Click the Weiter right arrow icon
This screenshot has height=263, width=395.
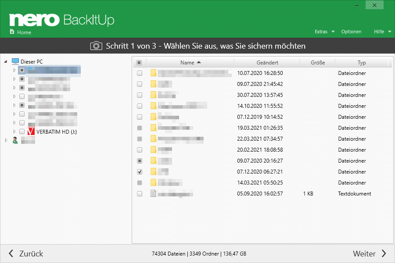[384, 254]
